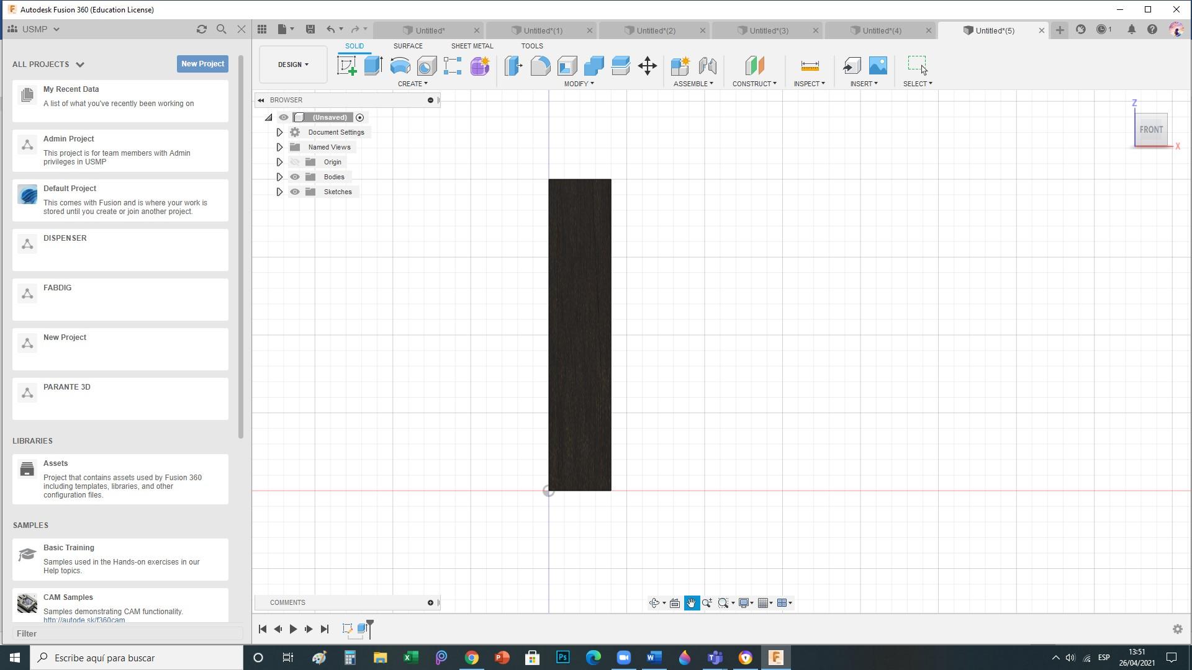
Task: Expand Document Settings in browser
Action: (x=279, y=132)
